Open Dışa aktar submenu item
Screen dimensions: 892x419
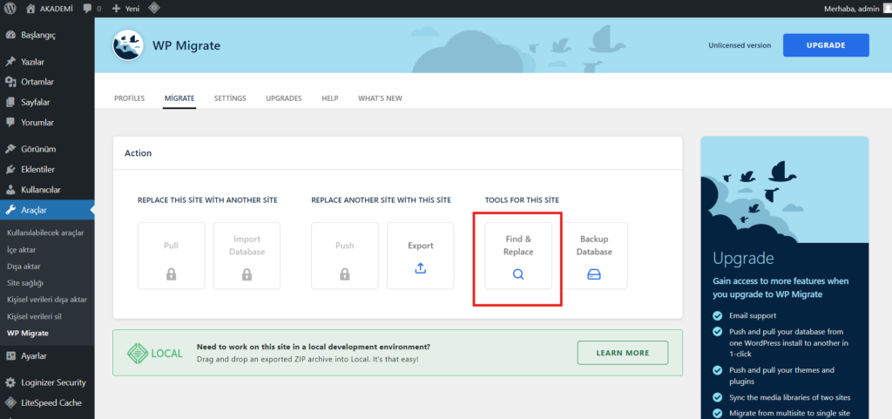(24, 266)
